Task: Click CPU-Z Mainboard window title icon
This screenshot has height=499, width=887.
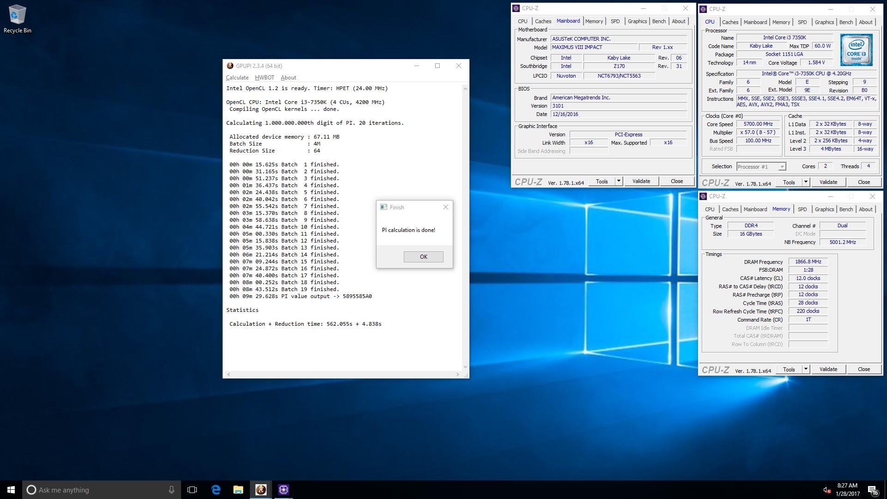Action: pyautogui.click(x=516, y=8)
